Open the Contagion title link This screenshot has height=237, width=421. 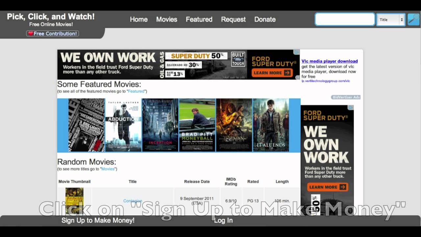133,201
